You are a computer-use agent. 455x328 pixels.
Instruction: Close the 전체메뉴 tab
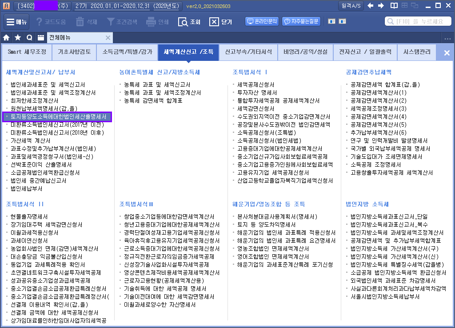coord(108,38)
